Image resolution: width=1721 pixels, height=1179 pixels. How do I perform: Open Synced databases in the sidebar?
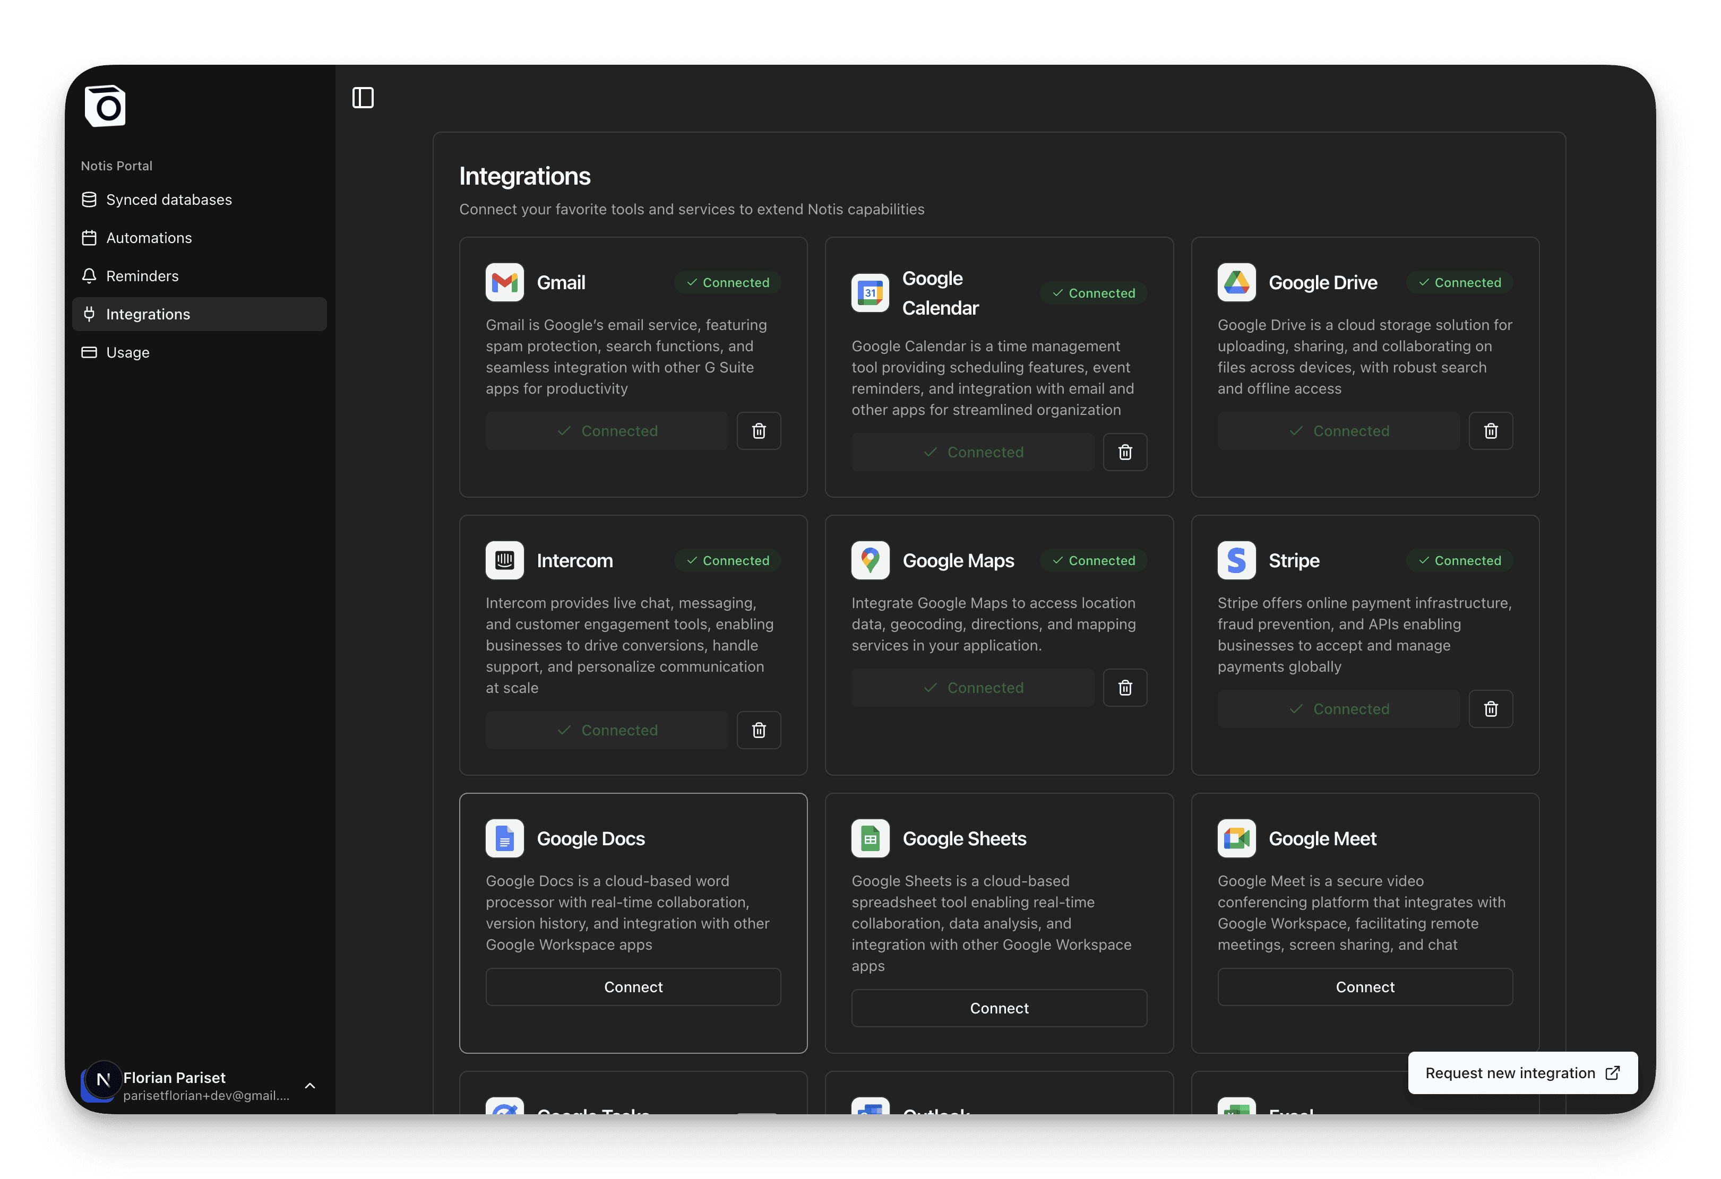pos(199,200)
